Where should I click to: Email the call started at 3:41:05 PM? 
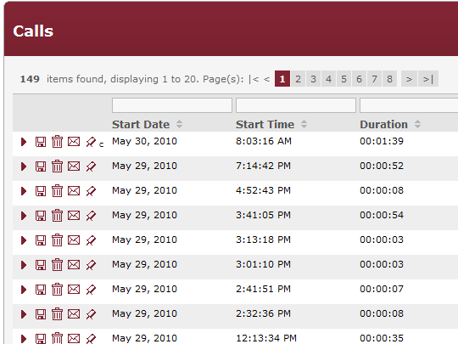tap(74, 216)
